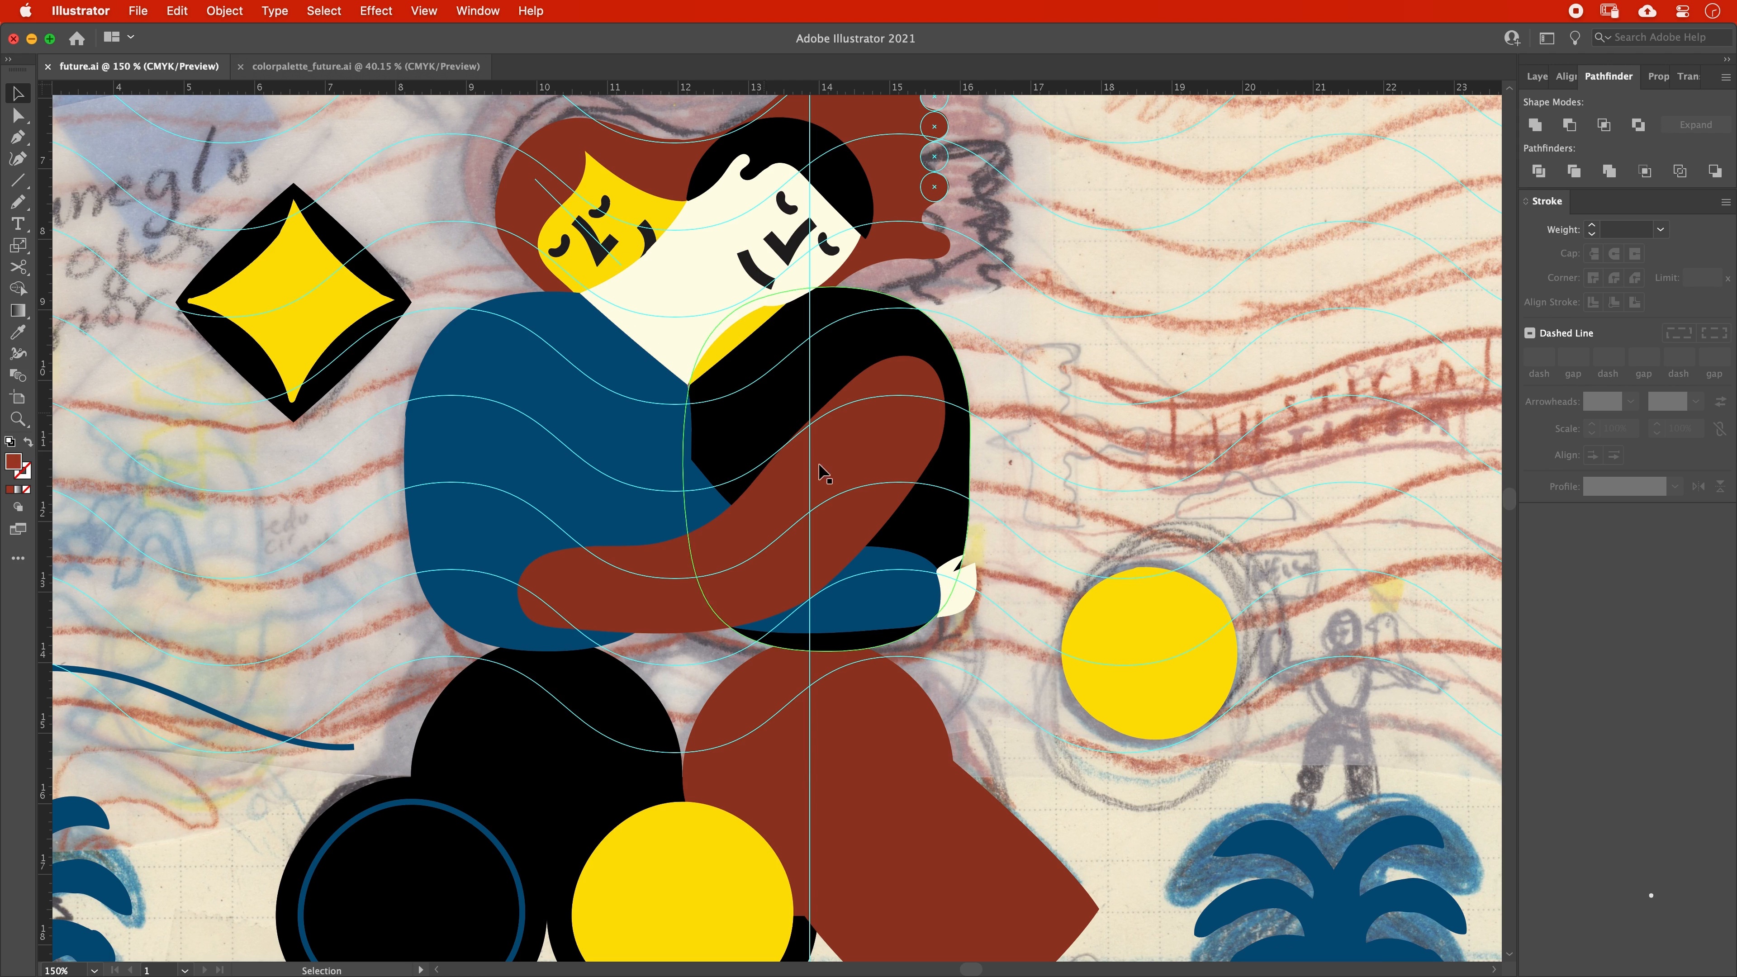Open the Object menu
This screenshot has width=1737, height=977.
click(x=224, y=11)
